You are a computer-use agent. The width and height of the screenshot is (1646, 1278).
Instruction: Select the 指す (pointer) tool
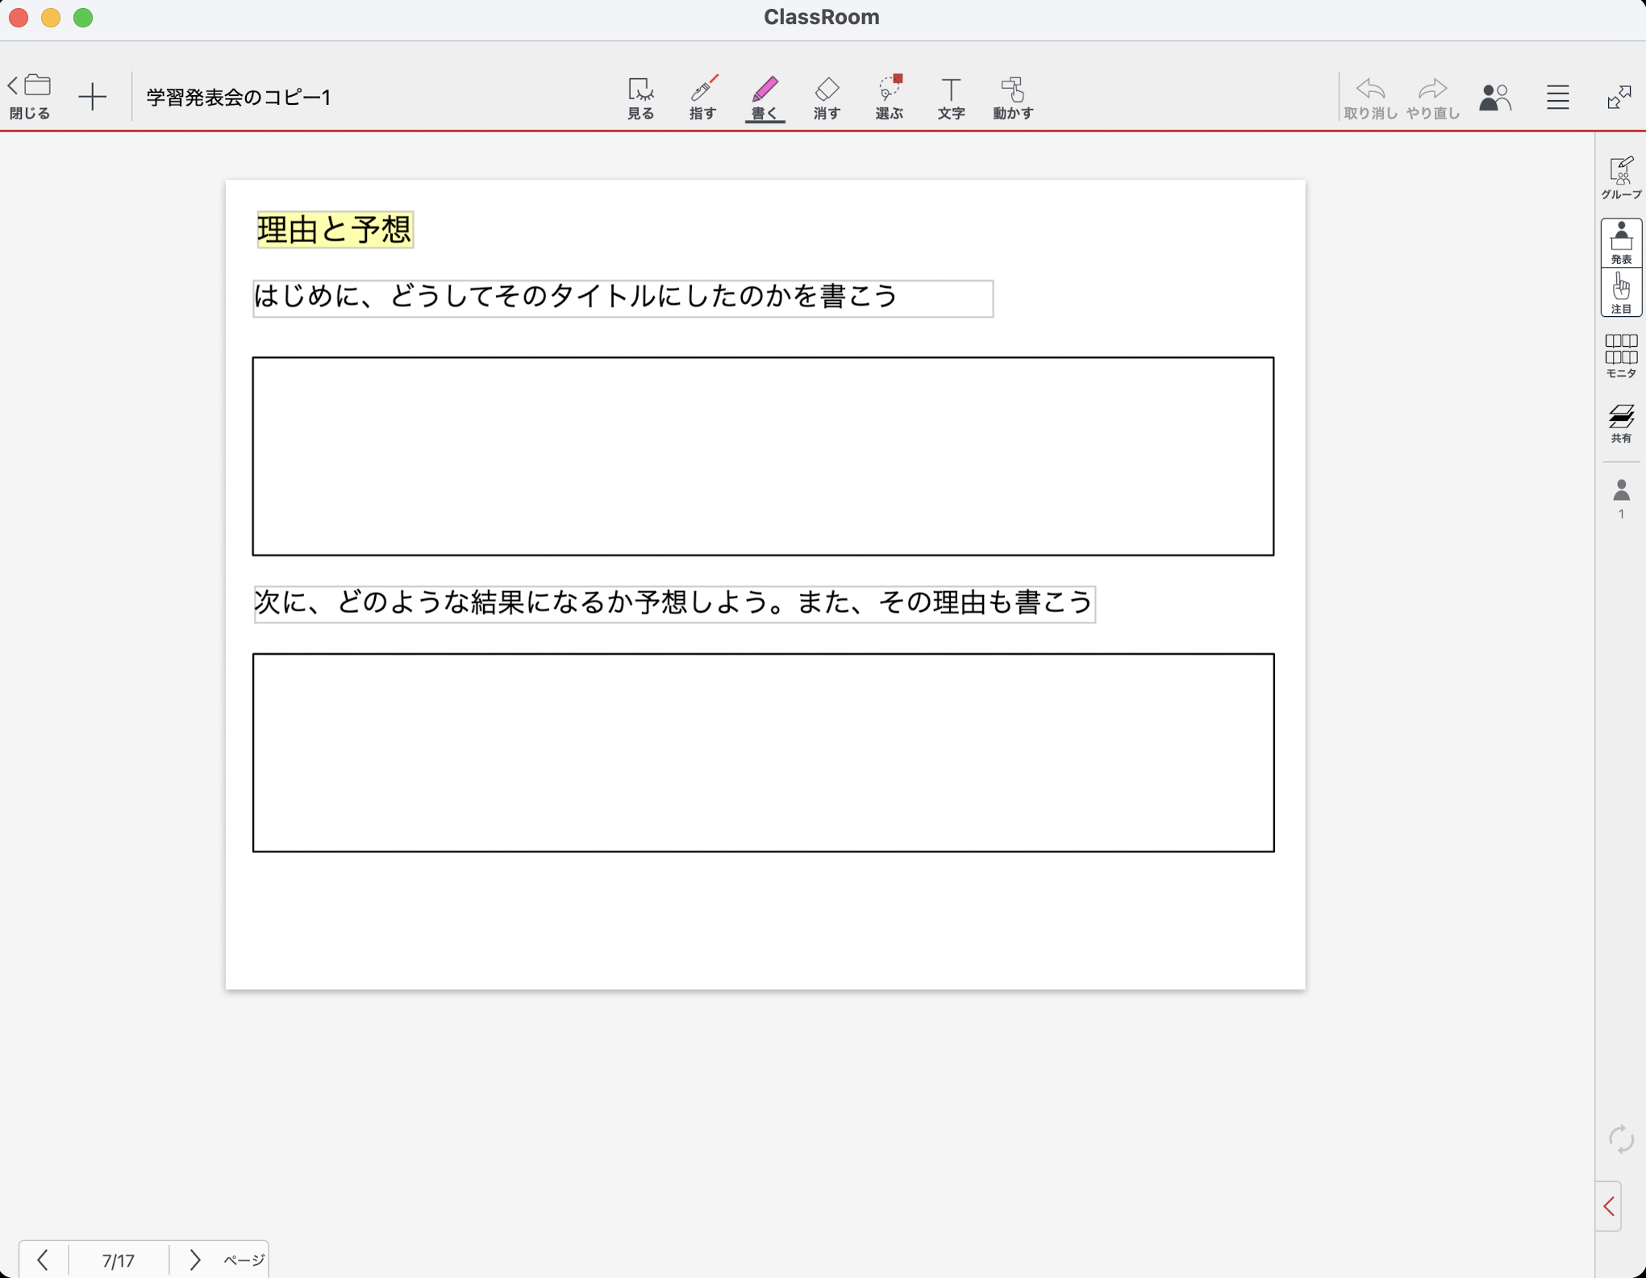click(x=702, y=98)
